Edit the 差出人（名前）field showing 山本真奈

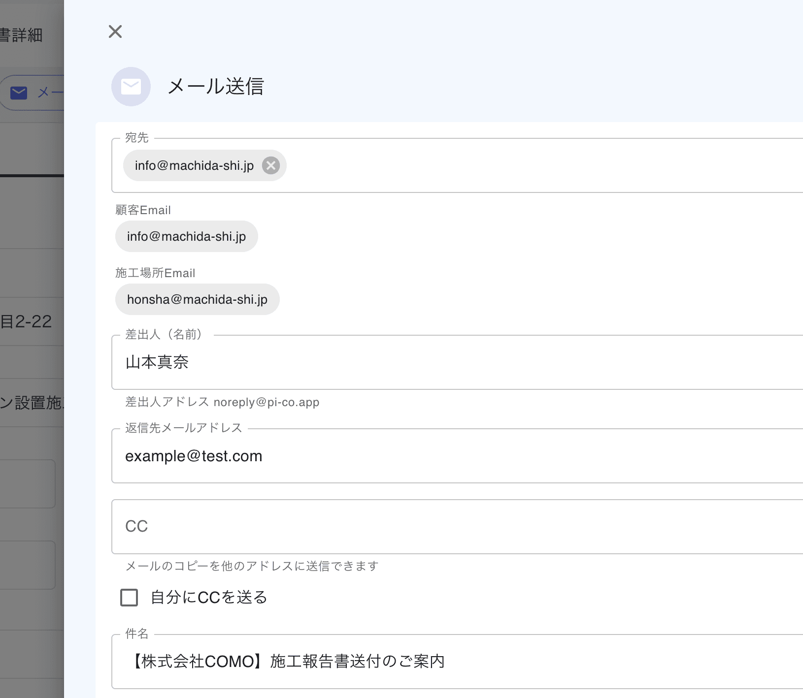point(345,363)
